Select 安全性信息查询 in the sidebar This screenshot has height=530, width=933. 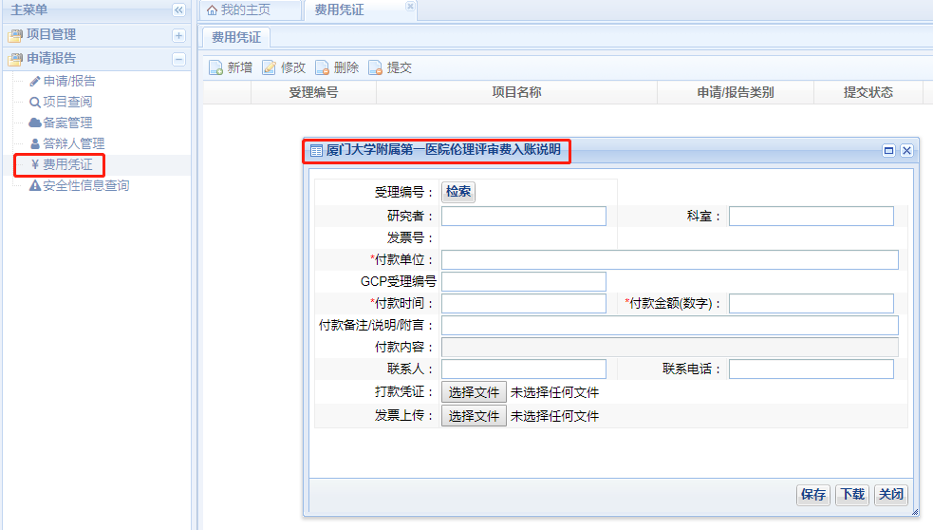[x=85, y=185]
